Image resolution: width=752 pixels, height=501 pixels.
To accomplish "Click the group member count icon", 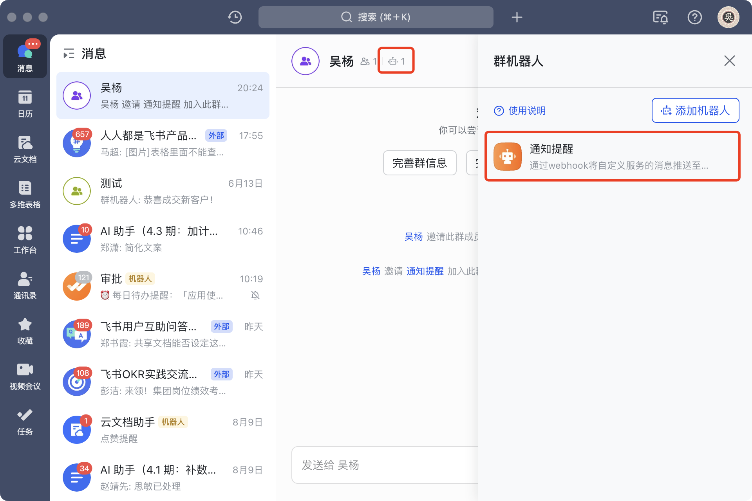I will tap(369, 61).
